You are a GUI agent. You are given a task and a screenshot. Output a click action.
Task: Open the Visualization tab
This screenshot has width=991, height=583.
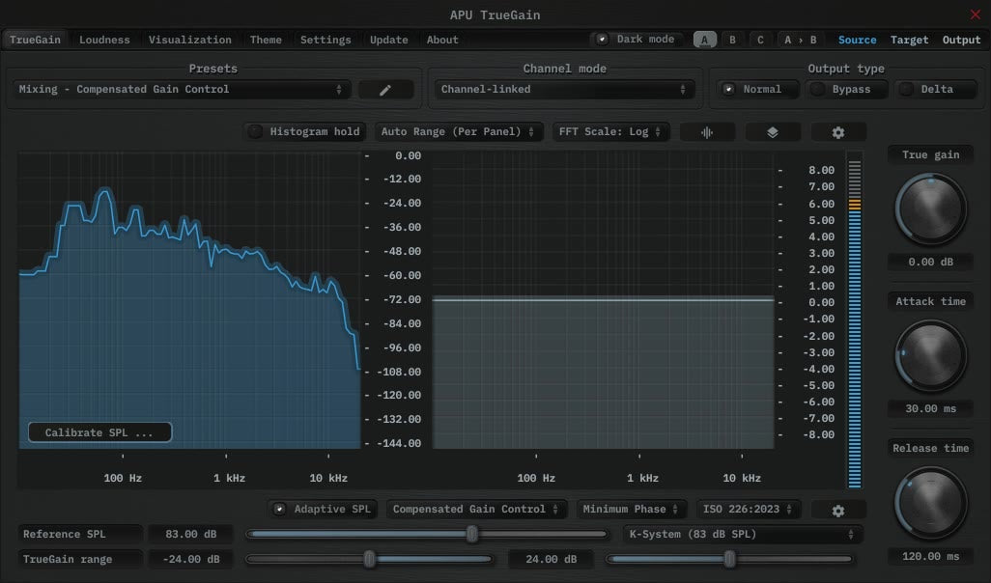point(189,40)
